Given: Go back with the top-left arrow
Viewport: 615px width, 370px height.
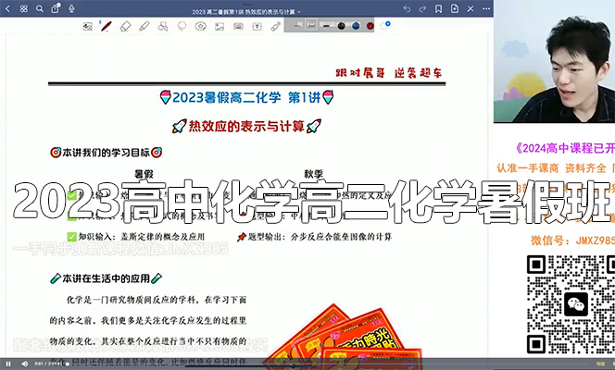Looking at the screenshot, I should [x=7, y=9].
